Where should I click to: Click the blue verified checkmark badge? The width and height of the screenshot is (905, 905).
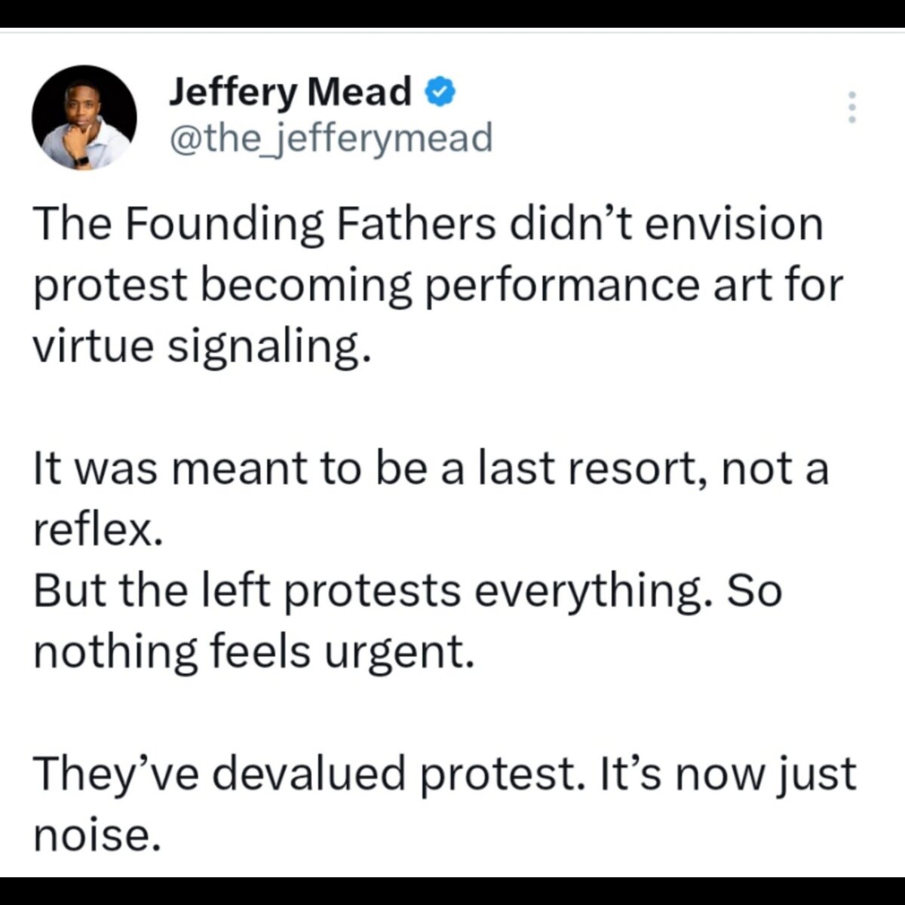(x=440, y=91)
